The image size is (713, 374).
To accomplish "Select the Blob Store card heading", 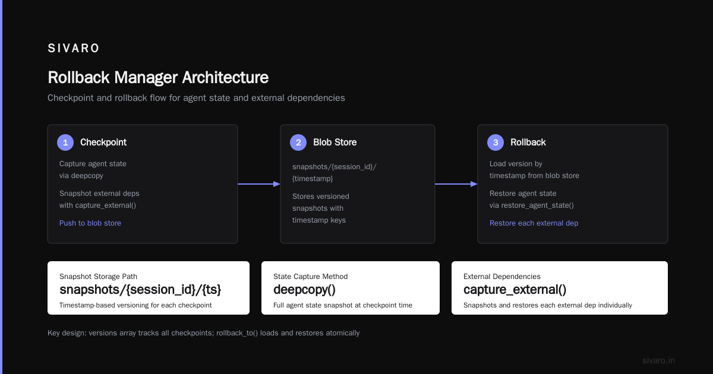I will tap(335, 142).
